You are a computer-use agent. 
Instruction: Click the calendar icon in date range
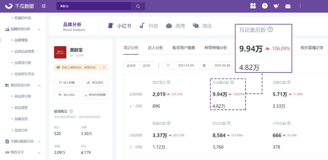click(x=168, y=65)
